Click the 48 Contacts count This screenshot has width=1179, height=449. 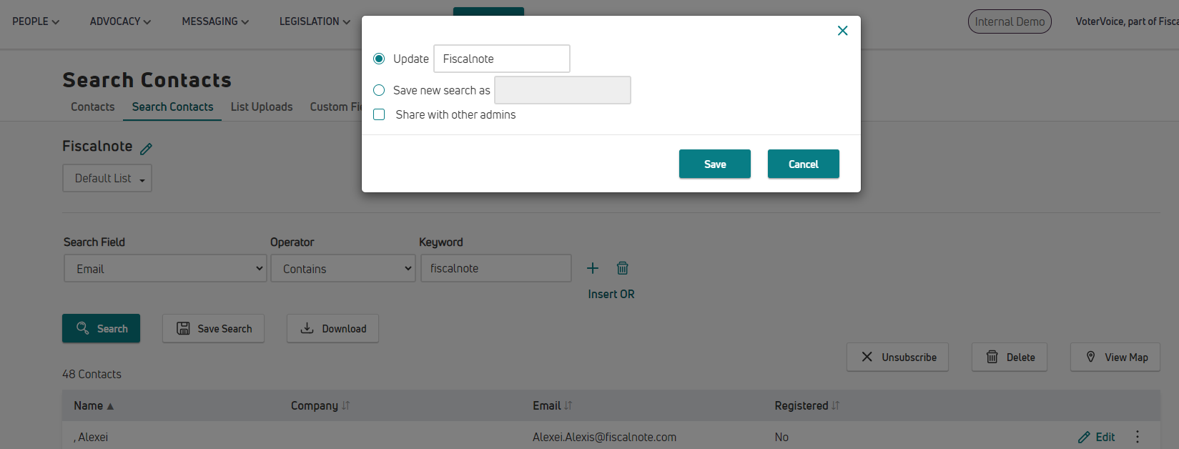coord(92,374)
